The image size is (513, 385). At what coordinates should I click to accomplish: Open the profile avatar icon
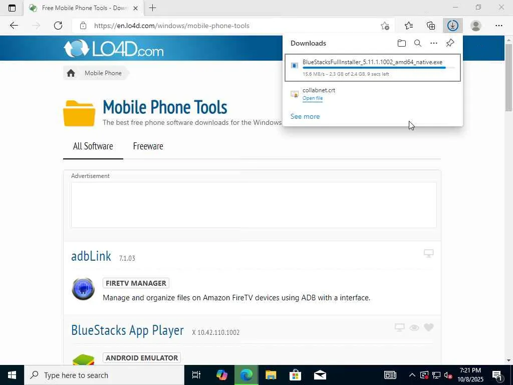[476, 26]
